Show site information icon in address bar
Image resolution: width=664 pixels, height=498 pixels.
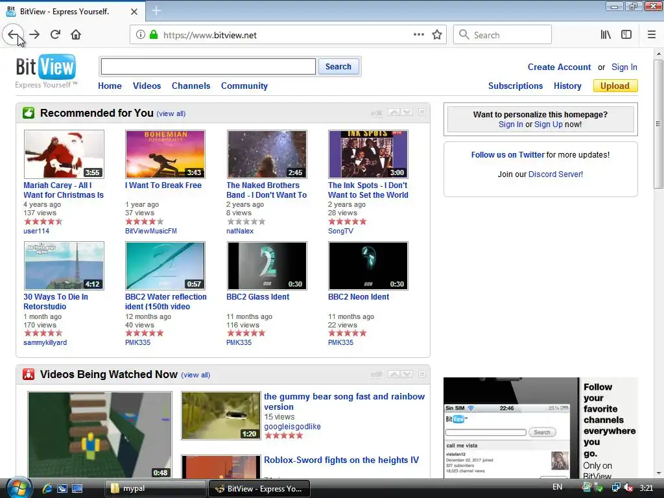click(141, 35)
